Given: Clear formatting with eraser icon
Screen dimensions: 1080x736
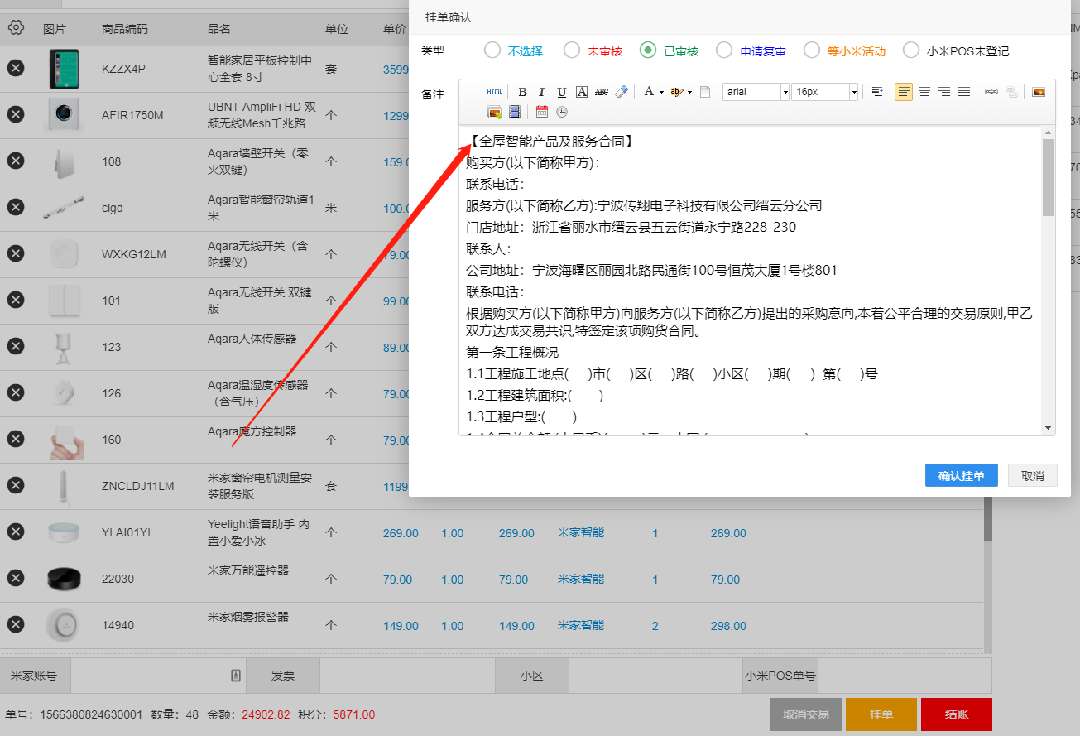Looking at the screenshot, I should [x=622, y=92].
